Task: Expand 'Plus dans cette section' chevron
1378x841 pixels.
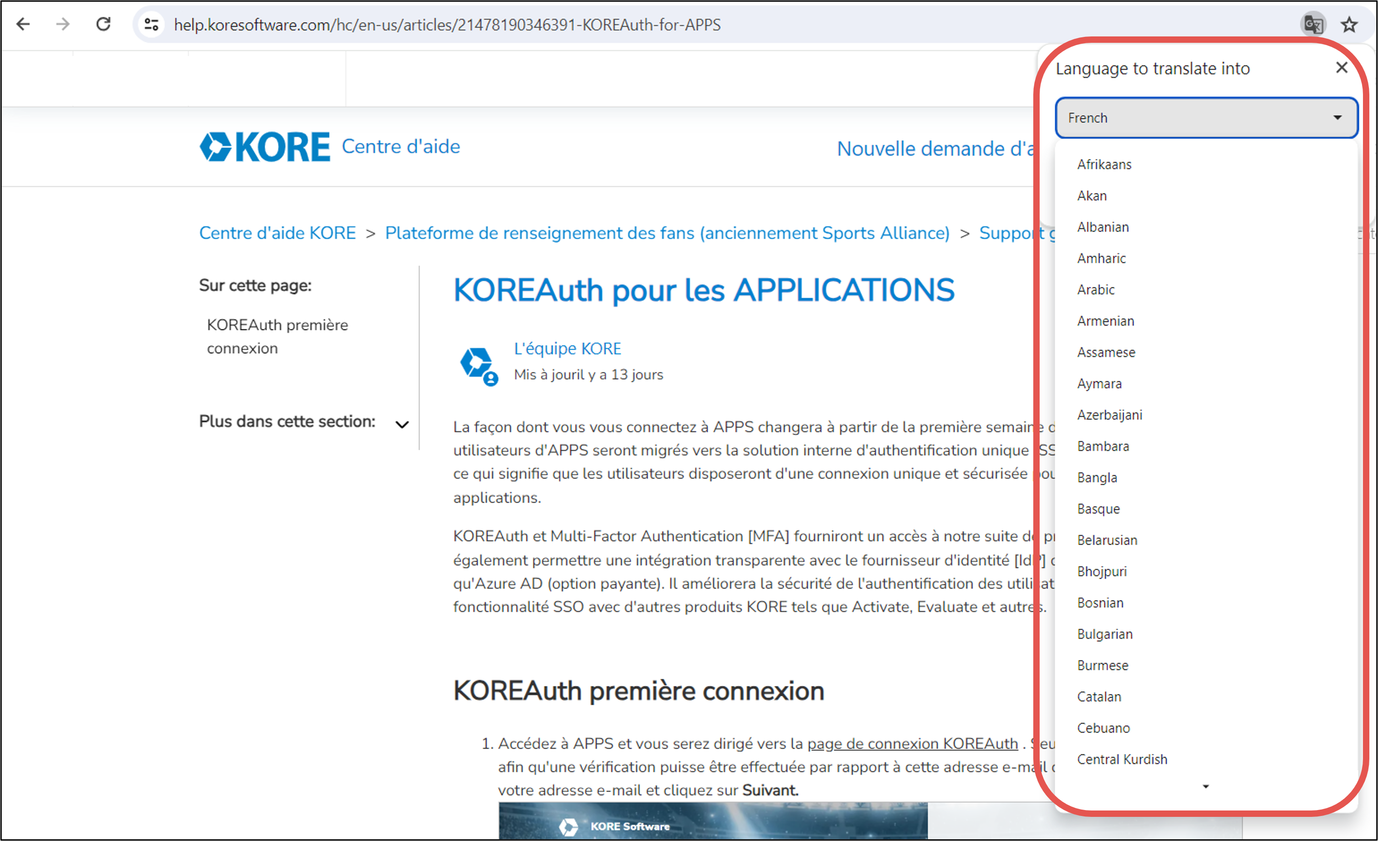Action: (x=402, y=424)
